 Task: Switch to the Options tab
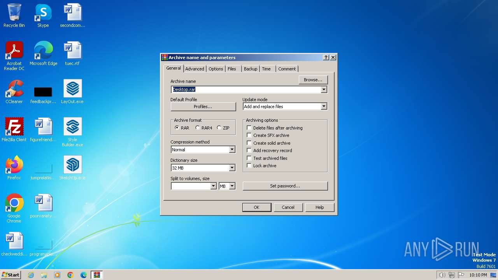[216, 69]
